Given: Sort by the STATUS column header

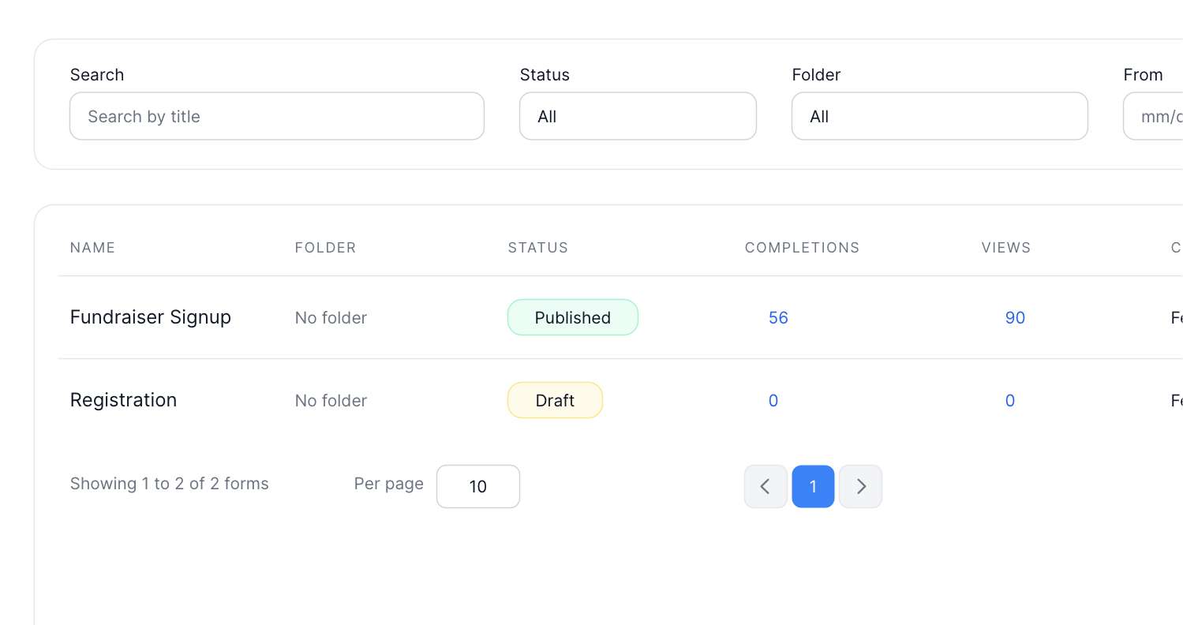Looking at the screenshot, I should click(537, 247).
